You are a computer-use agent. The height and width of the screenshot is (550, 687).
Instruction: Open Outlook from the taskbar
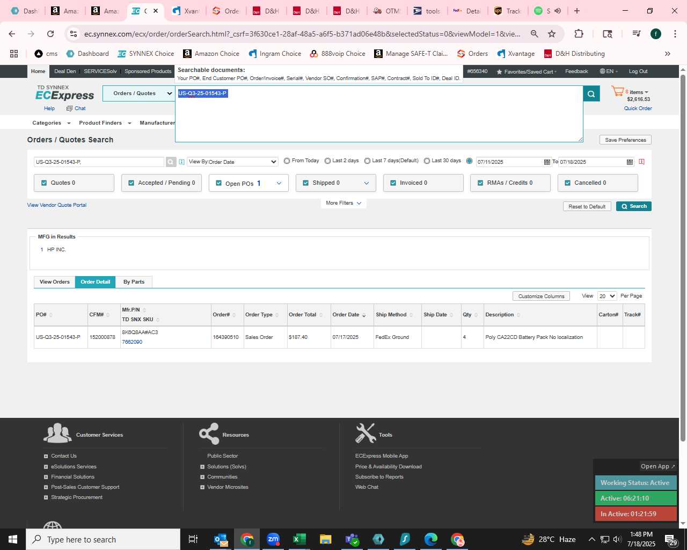point(221,539)
